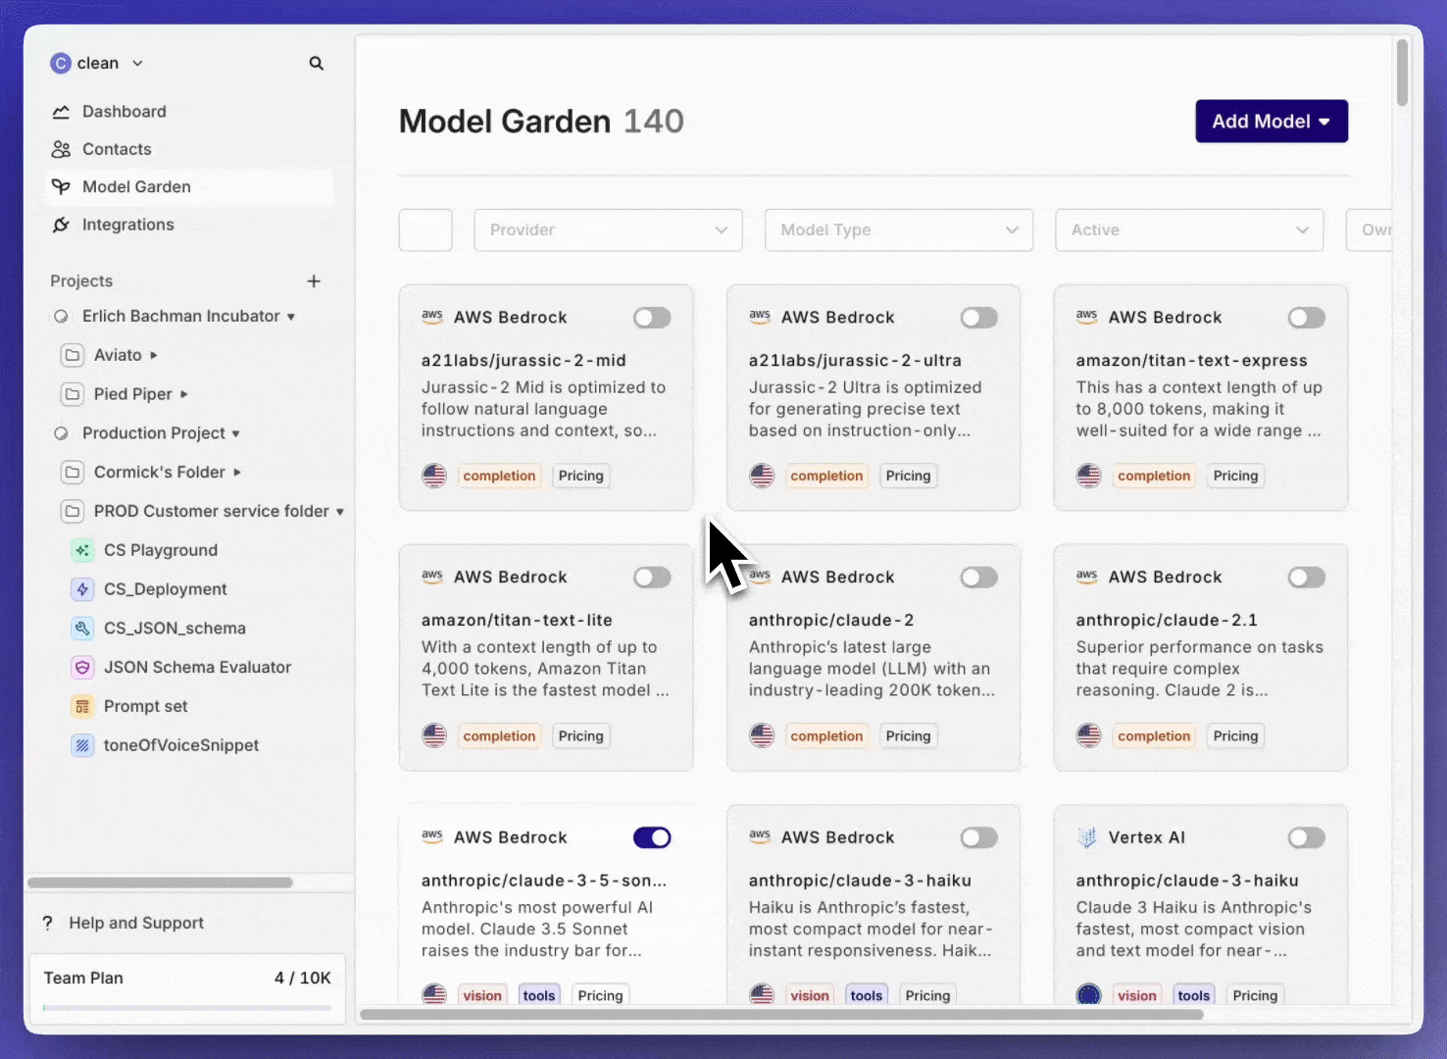Viewport: 1447px width, 1059px height.
Task: Click the Cormick's Folder folder icon
Action: tap(73, 473)
